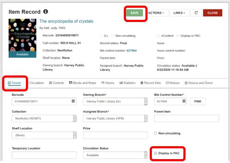Viewport: 230px width, 163px height.
Task: Click the Available banner under cover
Action: (x=22, y=54)
